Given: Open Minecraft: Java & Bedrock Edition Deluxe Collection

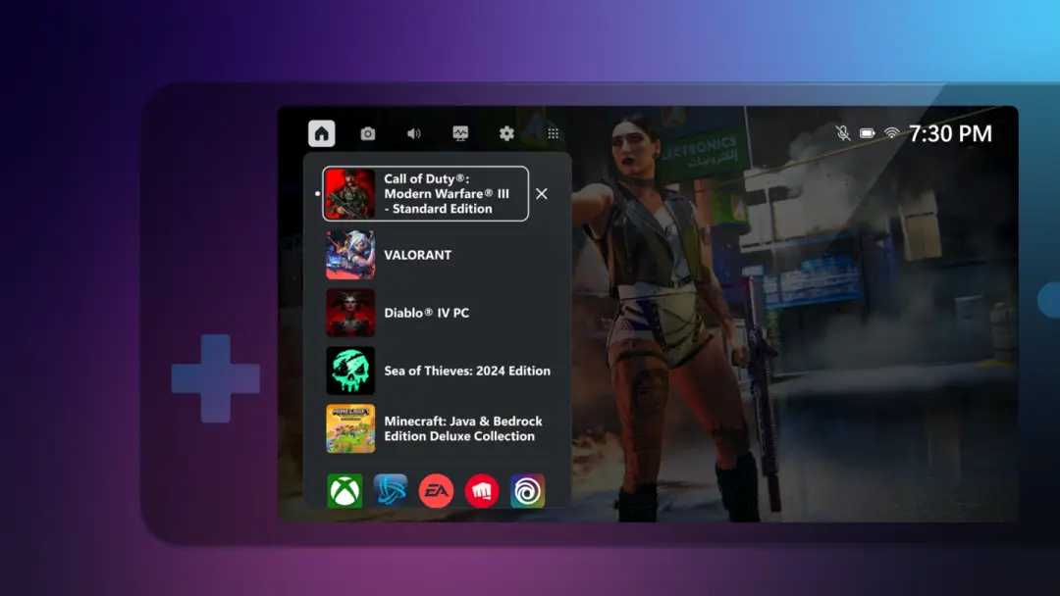Looking at the screenshot, I should [437, 428].
